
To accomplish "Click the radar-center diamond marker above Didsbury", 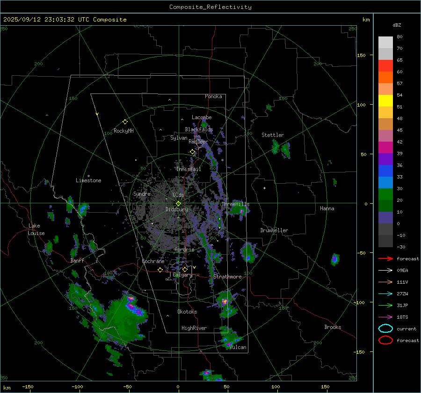I will [178, 204].
